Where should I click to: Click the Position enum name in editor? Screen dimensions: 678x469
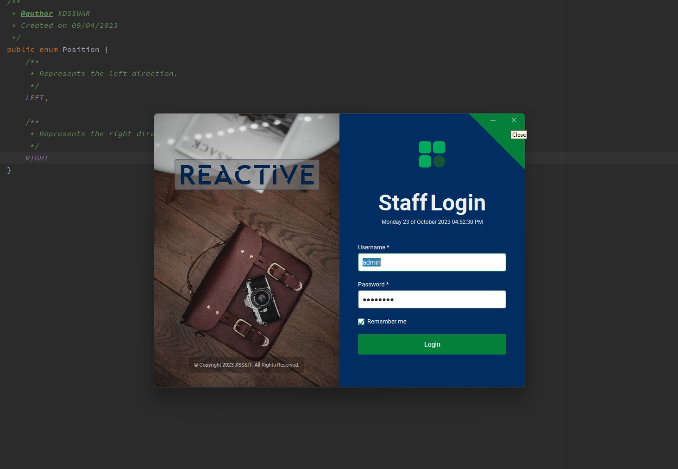[x=81, y=50]
